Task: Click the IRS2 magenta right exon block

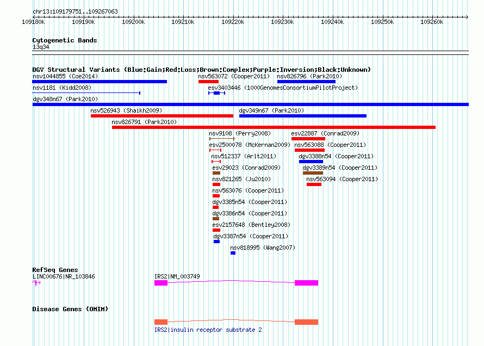Action: pyautogui.click(x=306, y=283)
